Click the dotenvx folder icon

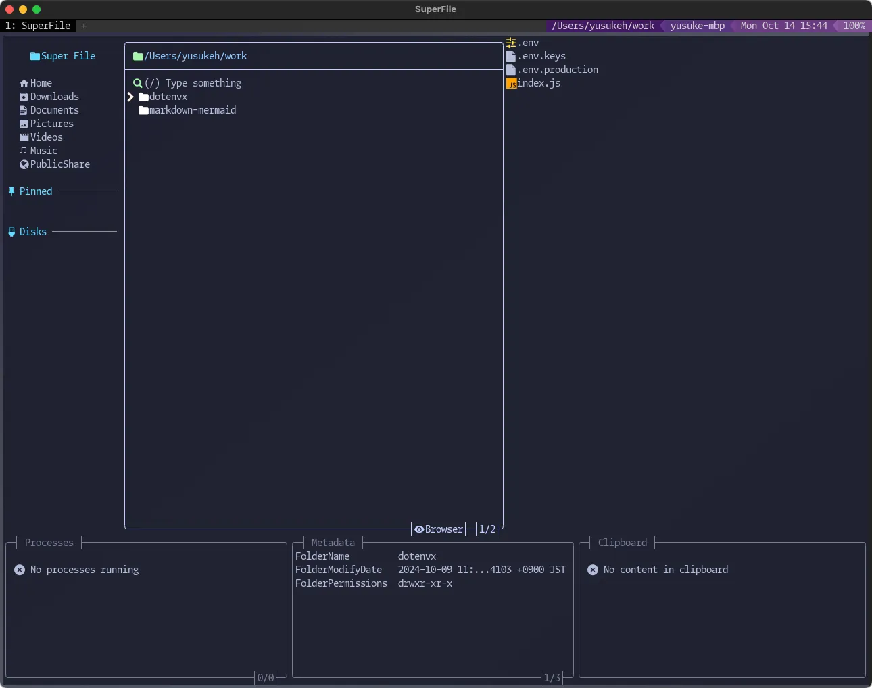[143, 97]
